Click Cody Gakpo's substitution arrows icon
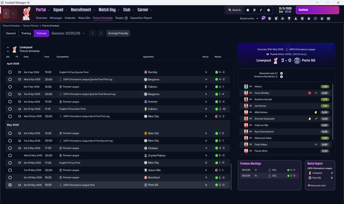Image resolution: width=344 pixels, height=204 pixels. point(316,145)
